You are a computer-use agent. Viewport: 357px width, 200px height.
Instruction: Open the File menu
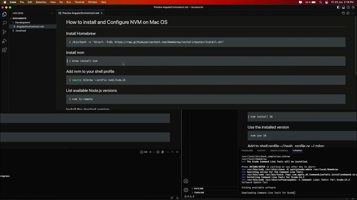[x=22, y=2]
